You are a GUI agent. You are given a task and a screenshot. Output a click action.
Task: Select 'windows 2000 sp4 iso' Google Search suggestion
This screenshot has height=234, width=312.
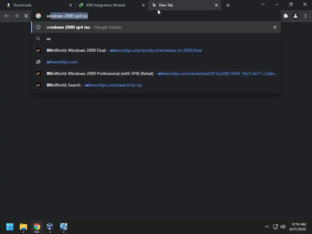click(156, 27)
